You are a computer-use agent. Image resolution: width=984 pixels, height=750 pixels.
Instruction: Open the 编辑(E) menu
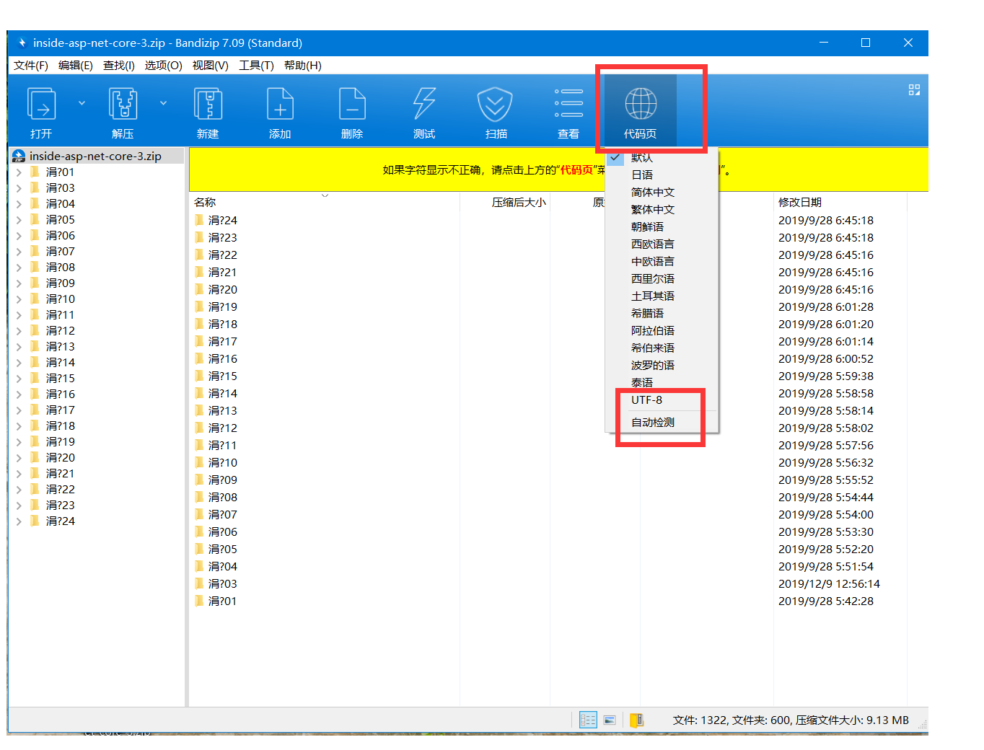[76, 66]
